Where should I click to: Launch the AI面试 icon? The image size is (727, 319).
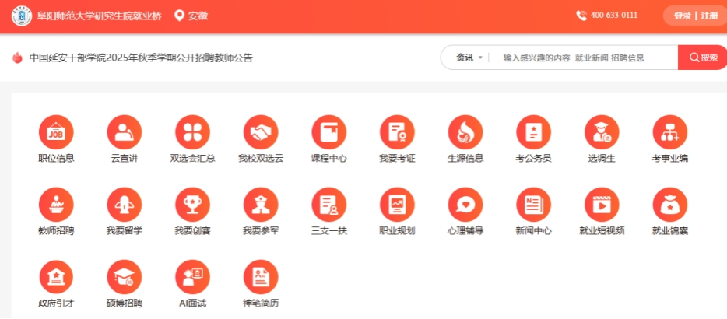[x=192, y=277]
